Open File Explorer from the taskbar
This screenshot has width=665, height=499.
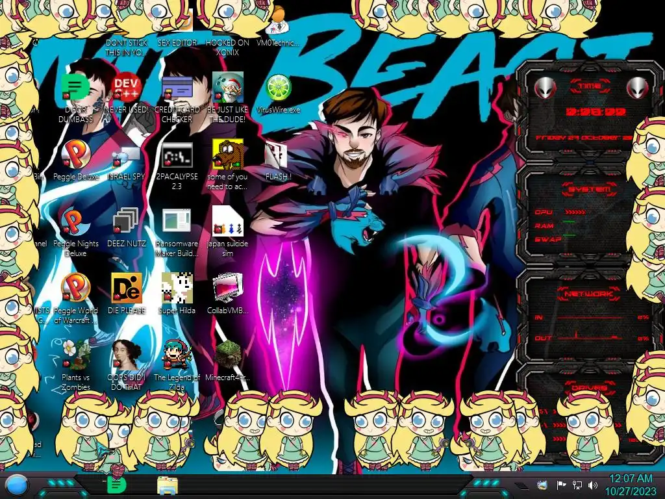(x=168, y=486)
